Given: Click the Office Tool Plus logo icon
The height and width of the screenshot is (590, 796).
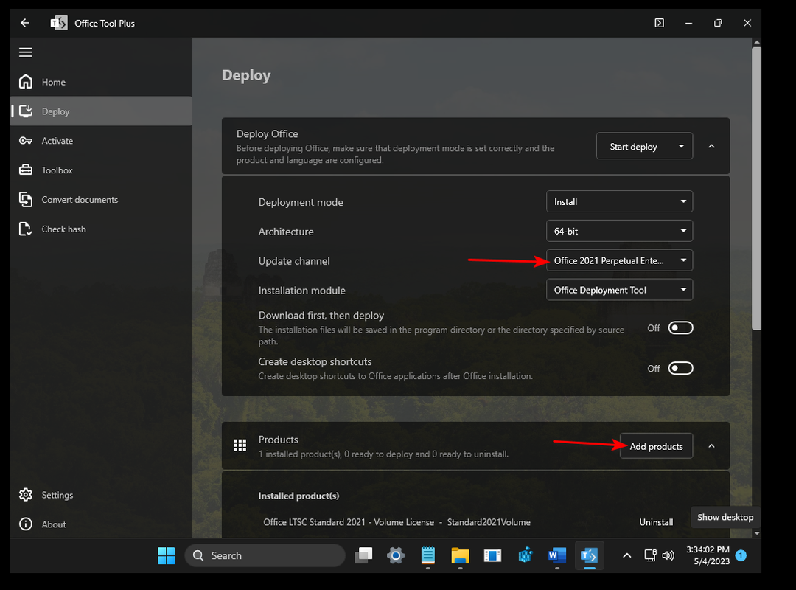Looking at the screenshot, I should [x=59, y=23].
